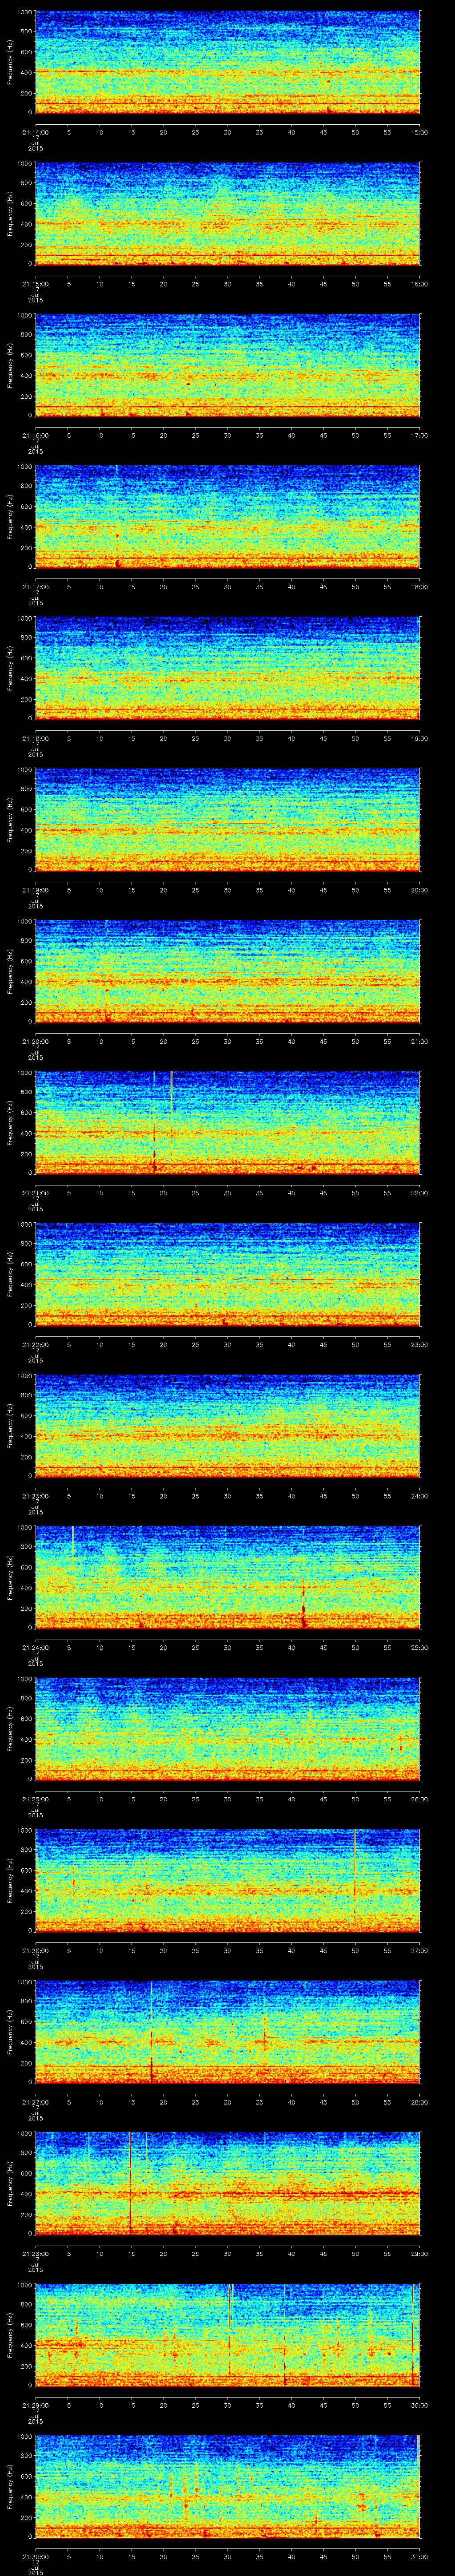Click the spectrogram panel starting at 21:29:00
The height and width of the screenshot is (2576, 455).
228,2336
